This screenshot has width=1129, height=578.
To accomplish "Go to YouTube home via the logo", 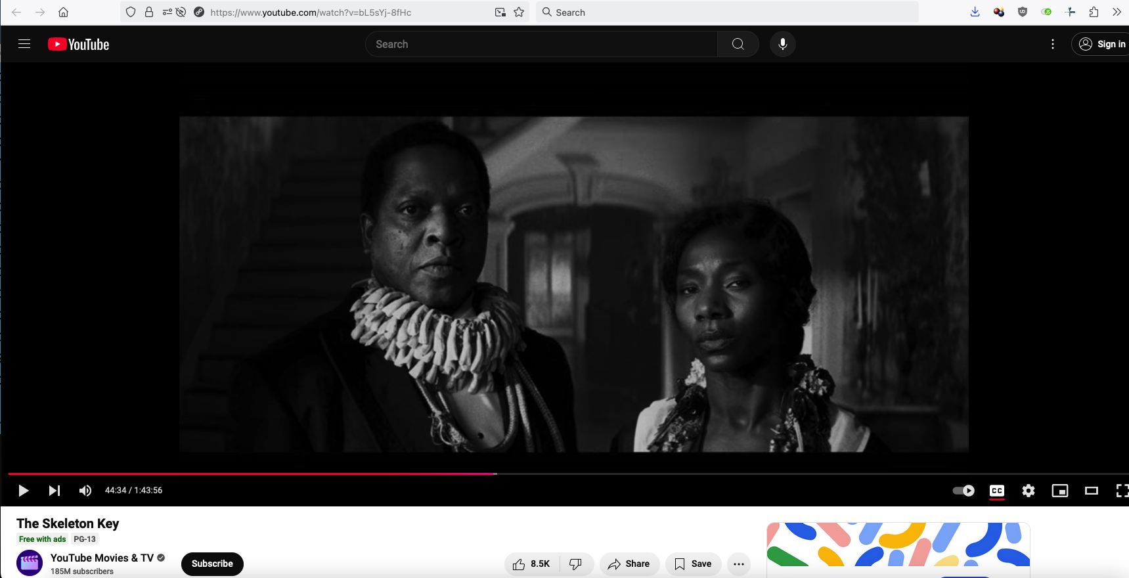I will [79, 44].
